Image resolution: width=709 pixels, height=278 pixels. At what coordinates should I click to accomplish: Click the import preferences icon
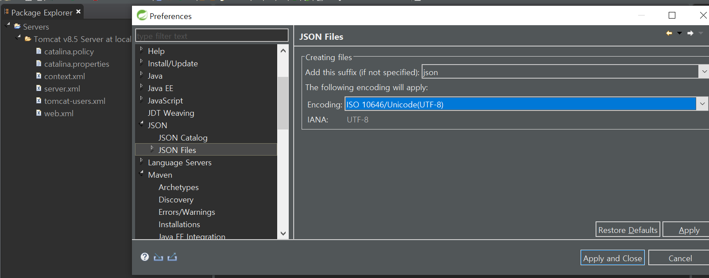[x=159, y=257]
